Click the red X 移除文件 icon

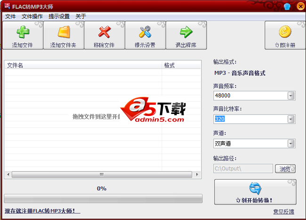point(105,32)
